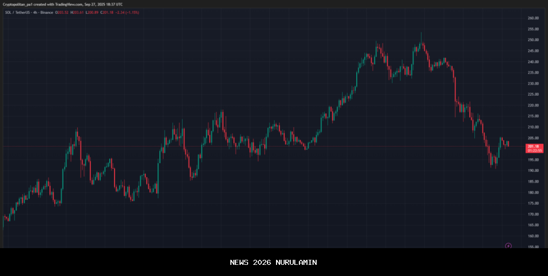The width and height of the screenshot is (548, 276).
Task: Click the 260.00 price axis label
Action: tap(533, 18)
